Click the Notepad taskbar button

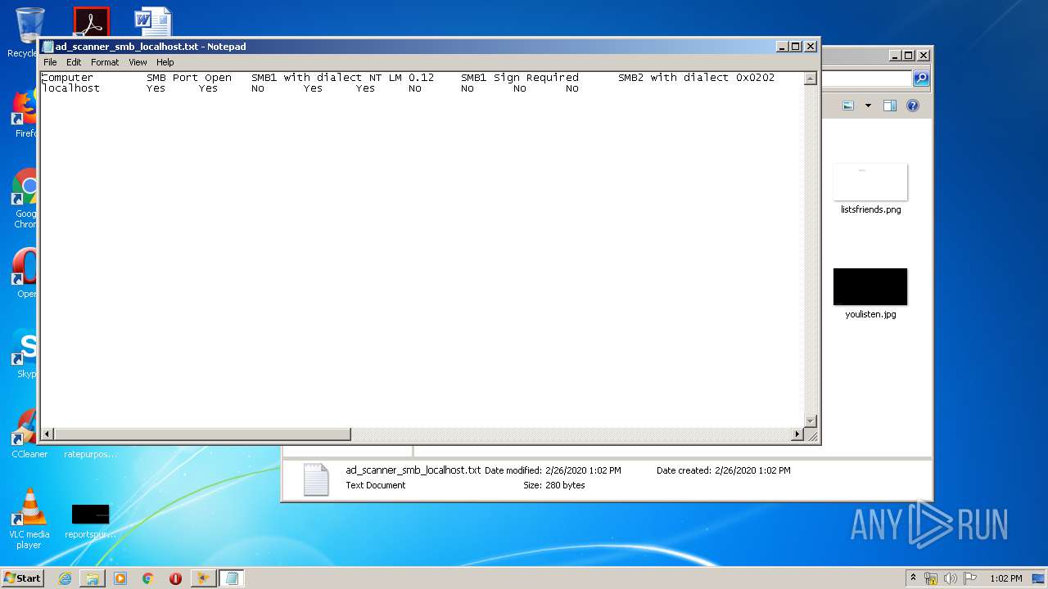click(x=231, y=578)
